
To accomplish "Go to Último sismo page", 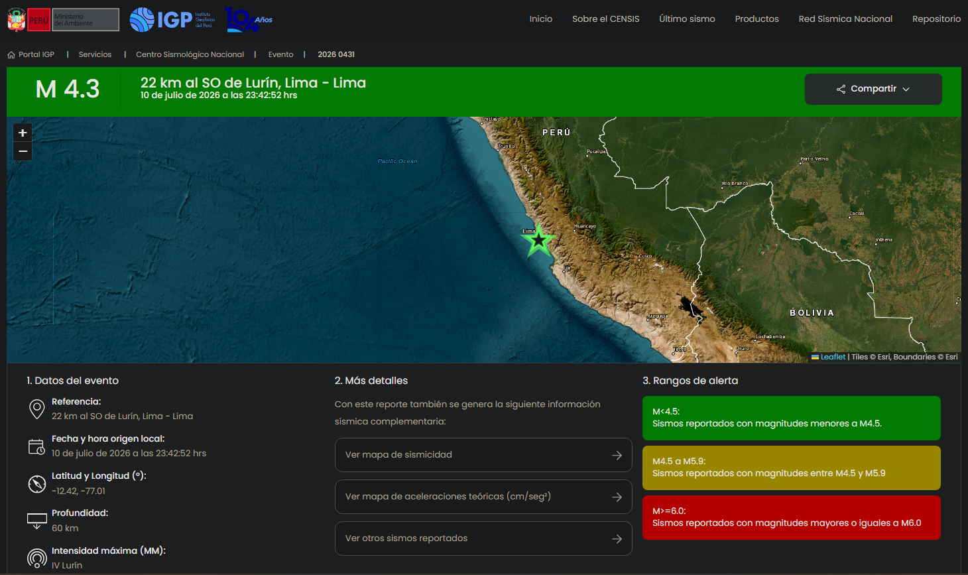I will click(687, 19).
